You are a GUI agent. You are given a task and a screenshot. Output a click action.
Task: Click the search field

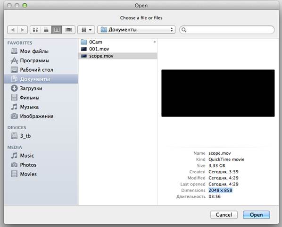[x=227, y=30]
